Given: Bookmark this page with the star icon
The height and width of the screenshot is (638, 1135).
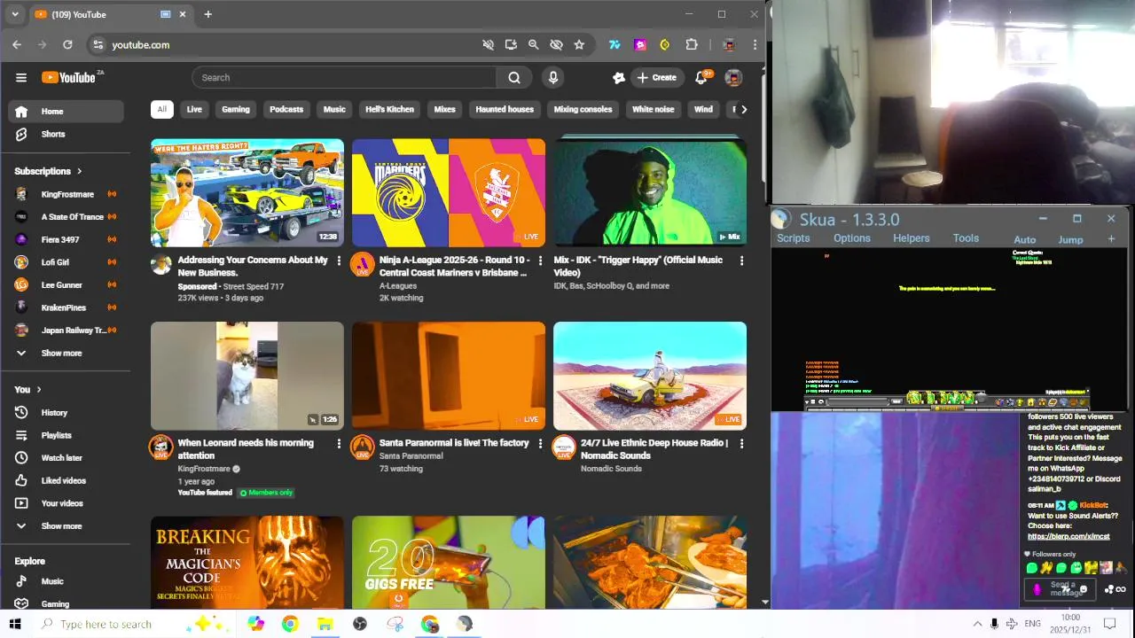Looking at the screenshot, I should [579, 44].
